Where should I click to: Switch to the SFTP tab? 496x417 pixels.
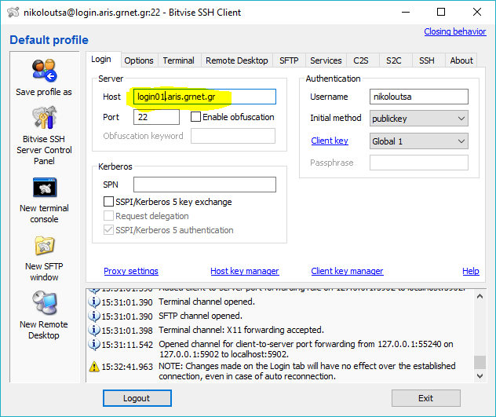point(288,60)
